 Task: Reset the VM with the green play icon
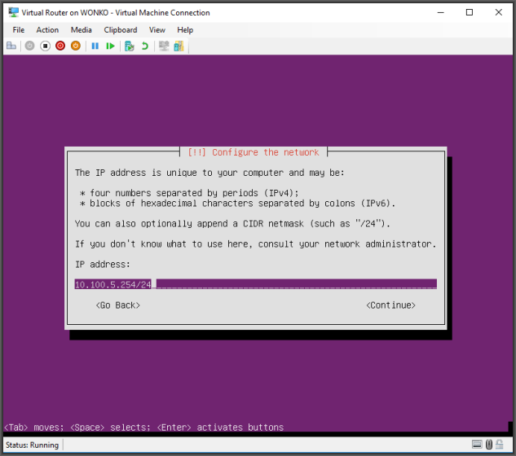tap(110, 46)
